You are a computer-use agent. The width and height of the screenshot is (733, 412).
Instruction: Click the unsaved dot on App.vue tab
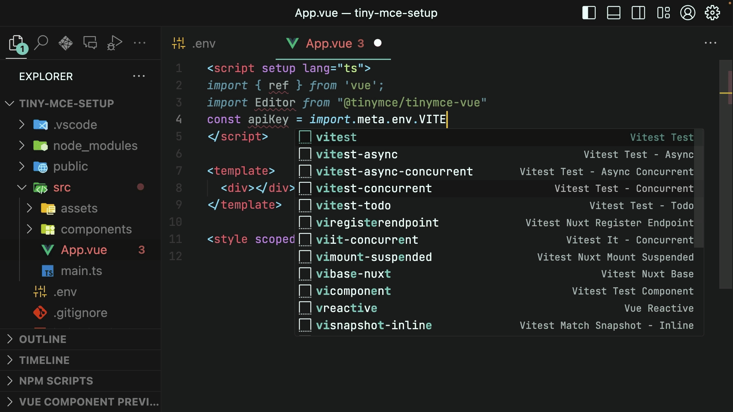pyautogui.click(x=378, y=43)
